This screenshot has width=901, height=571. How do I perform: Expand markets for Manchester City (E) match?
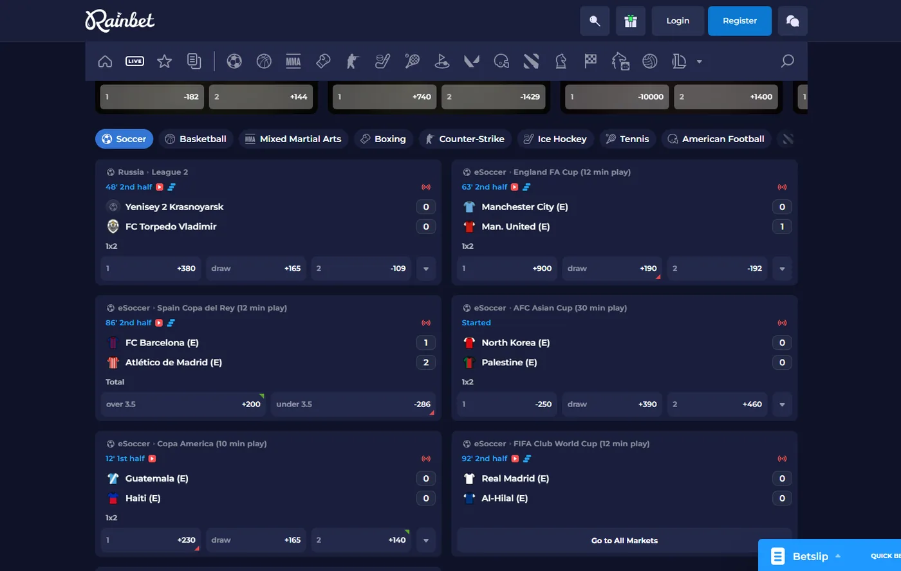(x=782, y=269)
